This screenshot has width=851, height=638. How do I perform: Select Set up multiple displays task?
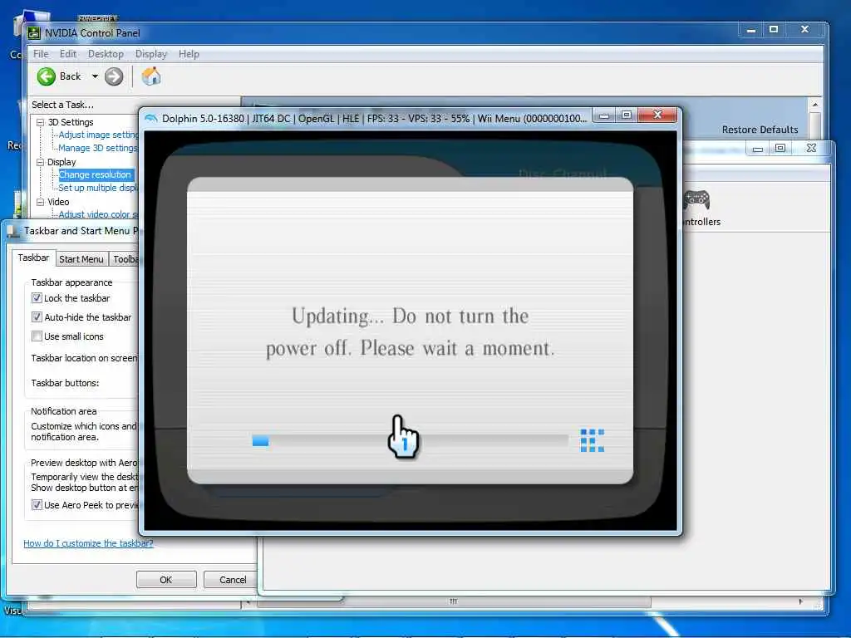98,188
